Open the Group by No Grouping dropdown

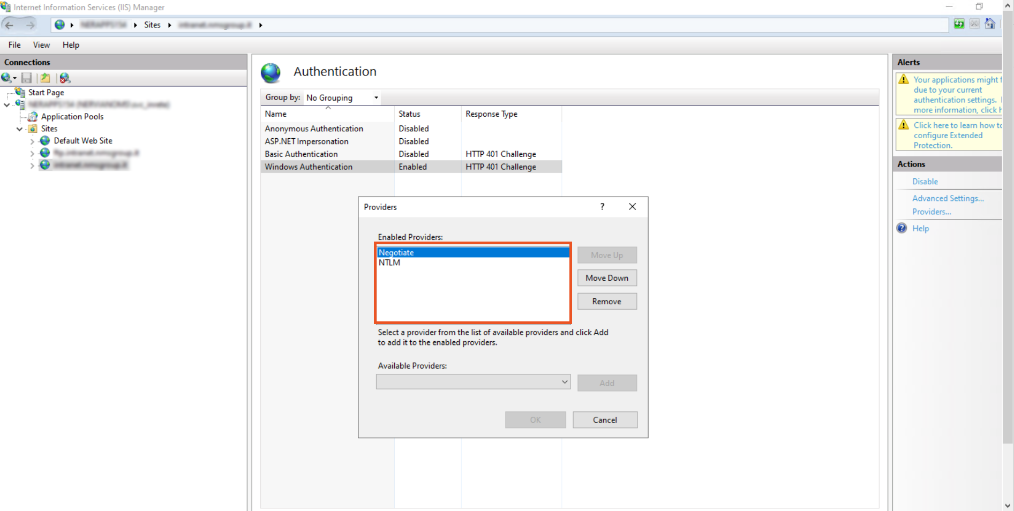(x=342, y=97)
